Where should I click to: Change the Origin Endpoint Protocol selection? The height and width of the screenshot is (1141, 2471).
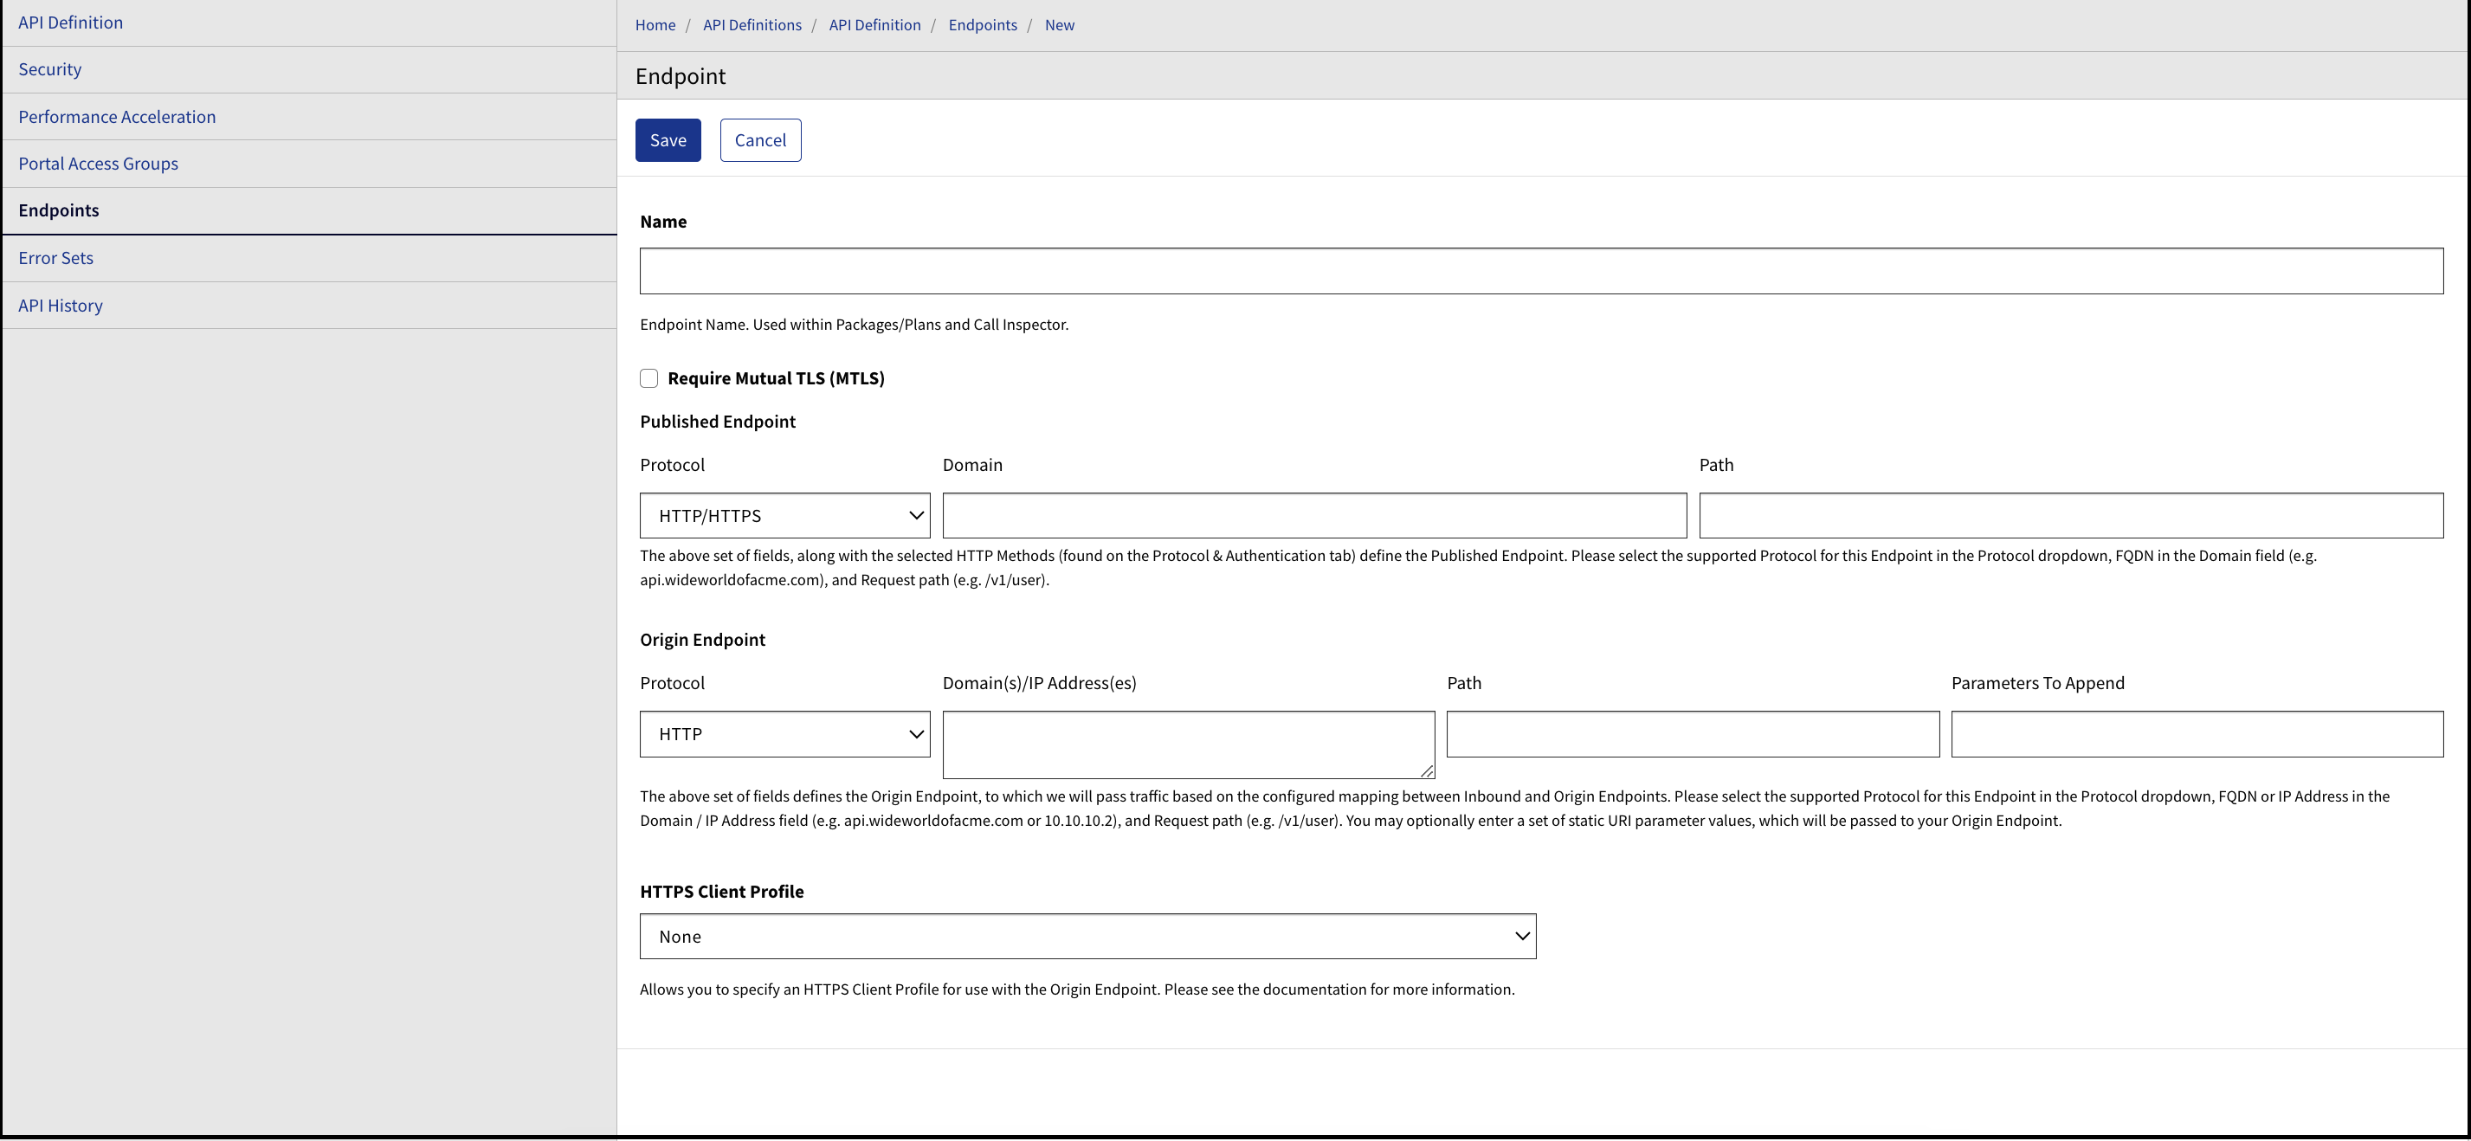(x=784, y=733)
